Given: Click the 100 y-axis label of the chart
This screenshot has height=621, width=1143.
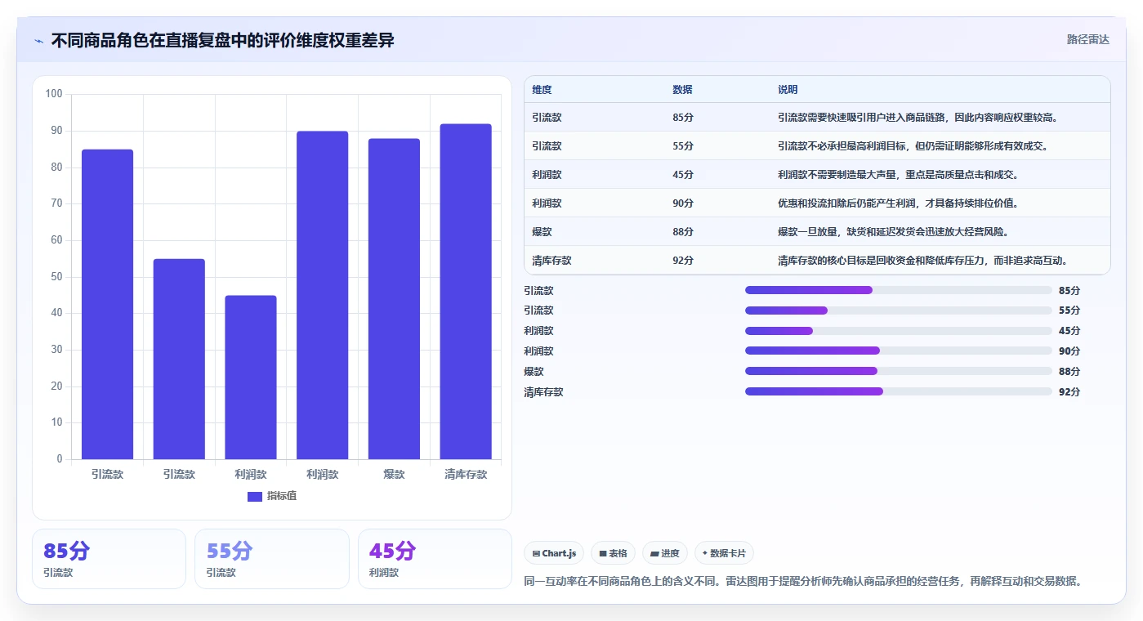Looking at the screenshot, I should 54,94.
